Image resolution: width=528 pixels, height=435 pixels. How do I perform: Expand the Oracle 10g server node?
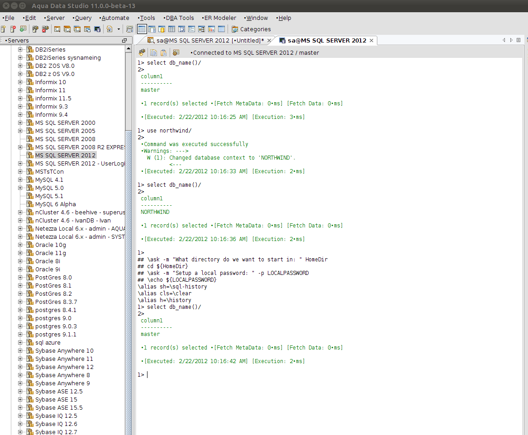20,245
